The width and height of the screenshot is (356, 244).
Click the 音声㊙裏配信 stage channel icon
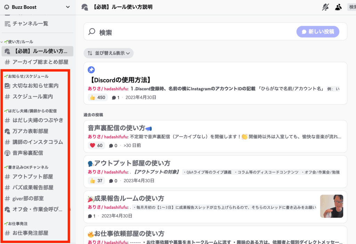(7, 153)
